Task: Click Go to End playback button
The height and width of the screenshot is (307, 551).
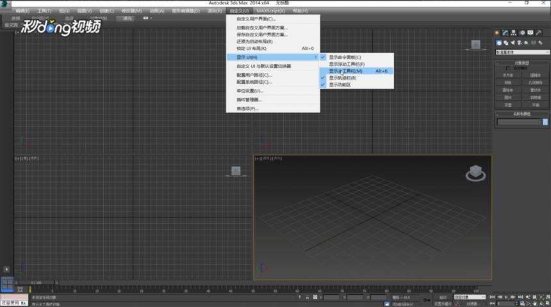Action: coord(520,297)
